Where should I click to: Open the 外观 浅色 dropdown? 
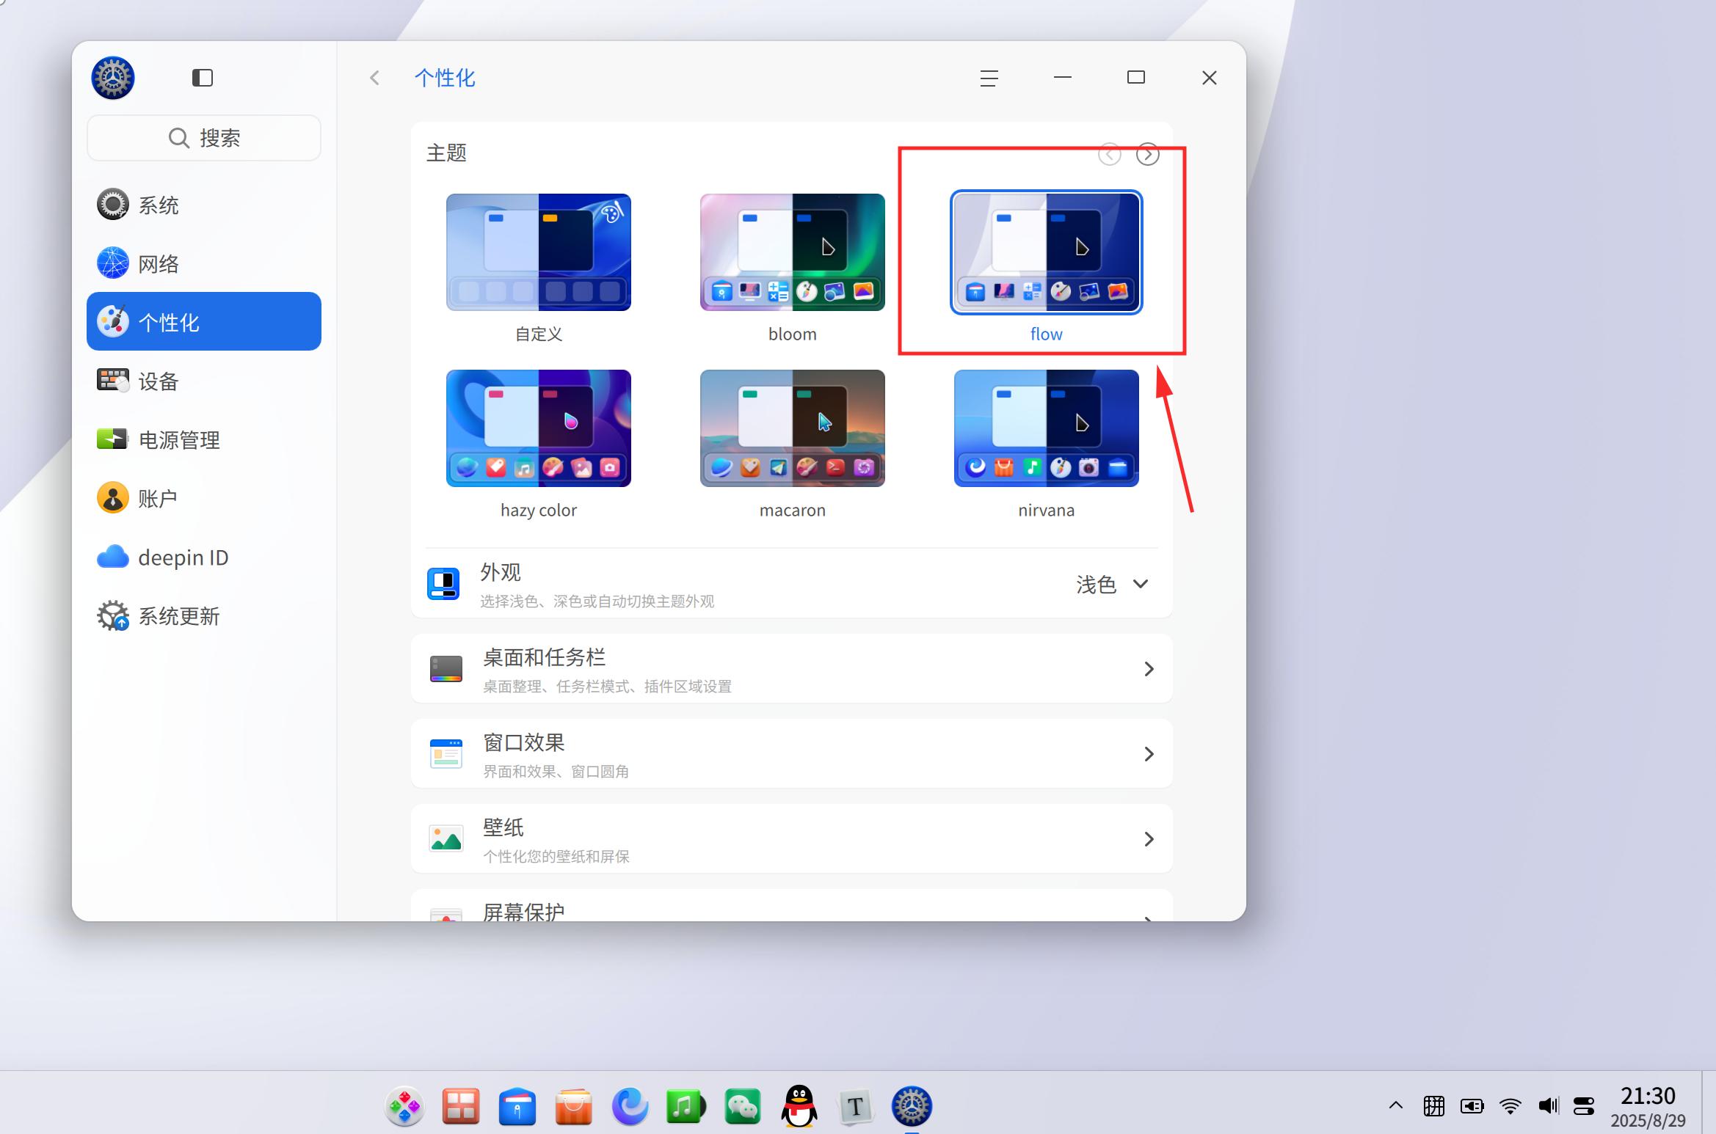pos(1113,585)
